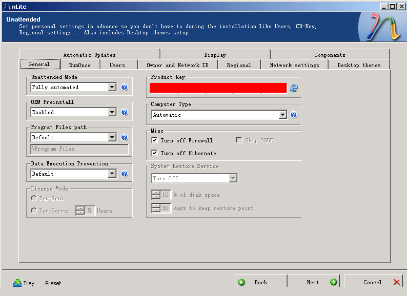Click help icon for Data Execution Prevention

pyautogui.click(x=124, y=174)
